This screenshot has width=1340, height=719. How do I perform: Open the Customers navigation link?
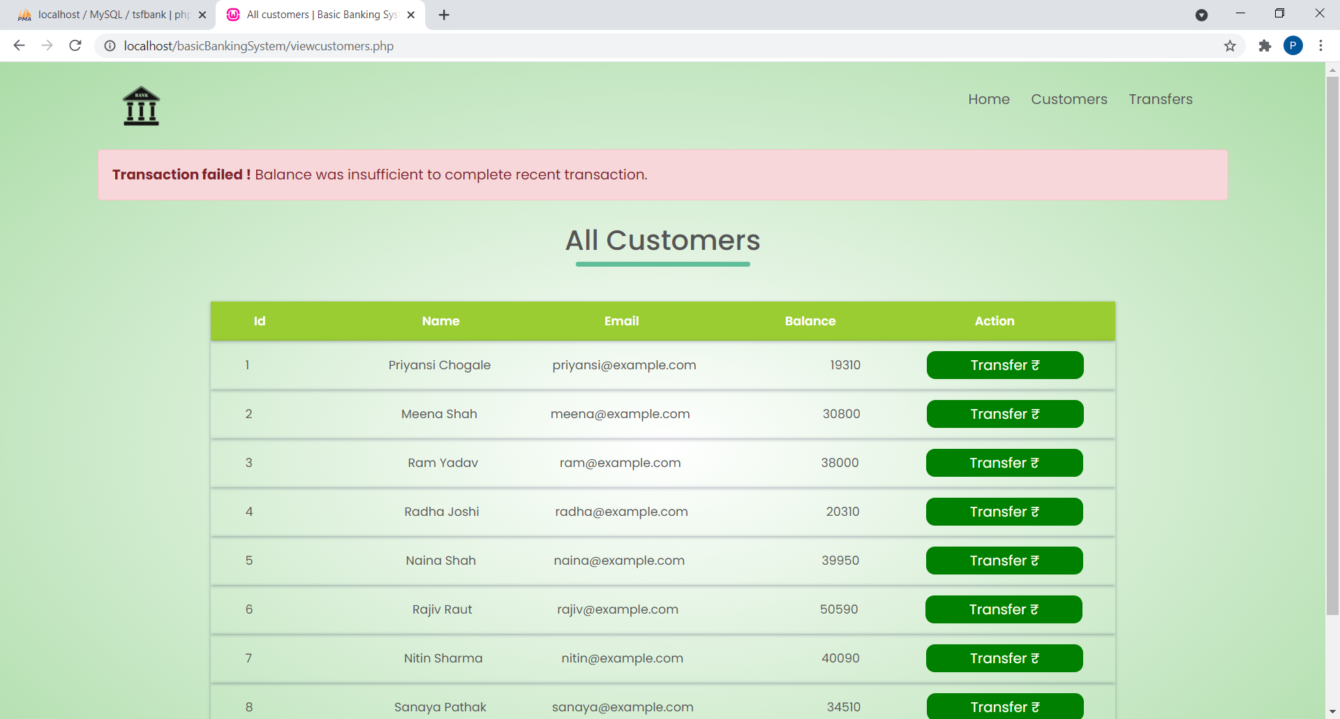tap(1069, 99)
